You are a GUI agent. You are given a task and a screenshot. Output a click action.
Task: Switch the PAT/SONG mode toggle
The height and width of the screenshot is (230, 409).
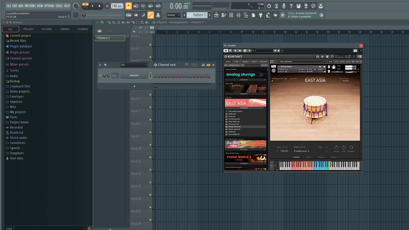tap(85, 6)
